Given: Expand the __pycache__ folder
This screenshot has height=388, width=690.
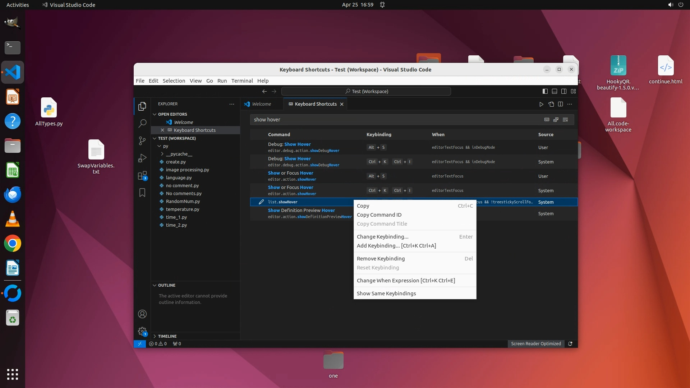Looking at the screenshot, I should 179,154.
